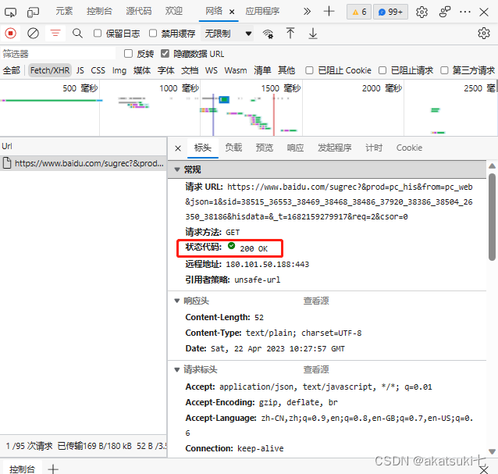This screenshot has width=498, height=474.
Task: Show the 99+ messages badge
Action: (x=390, y=12)
